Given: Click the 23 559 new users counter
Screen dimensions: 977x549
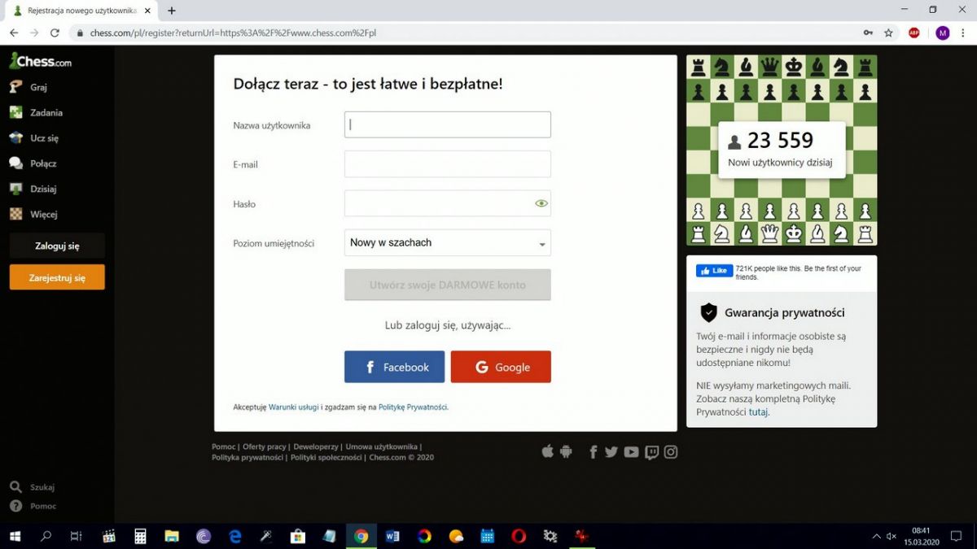Looking at the screenshot, I should (x=782, y=150).
